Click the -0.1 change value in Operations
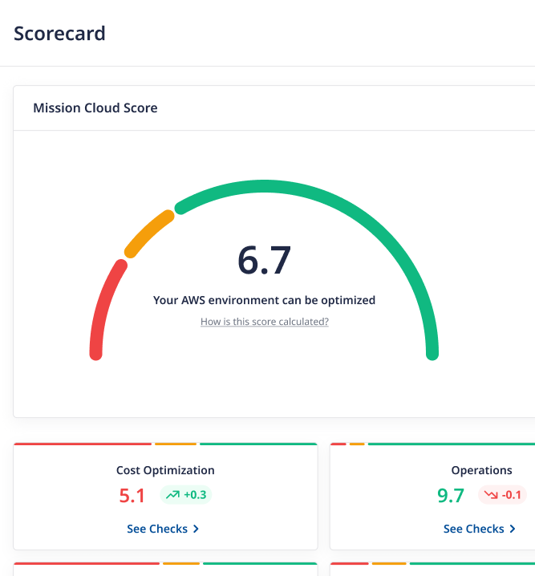 [x=513, y=495]
